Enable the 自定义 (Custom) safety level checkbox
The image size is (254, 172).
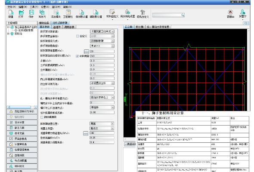[77, 36]
